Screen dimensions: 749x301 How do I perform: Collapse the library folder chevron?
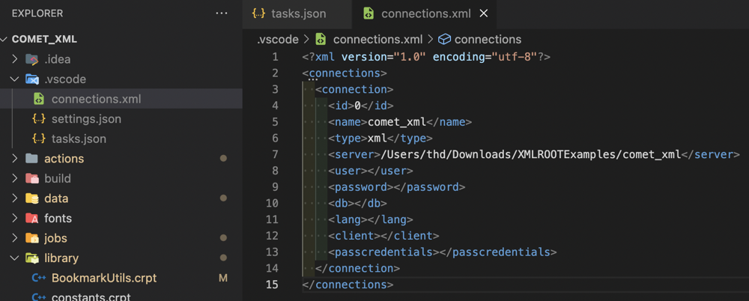[15, 258]
